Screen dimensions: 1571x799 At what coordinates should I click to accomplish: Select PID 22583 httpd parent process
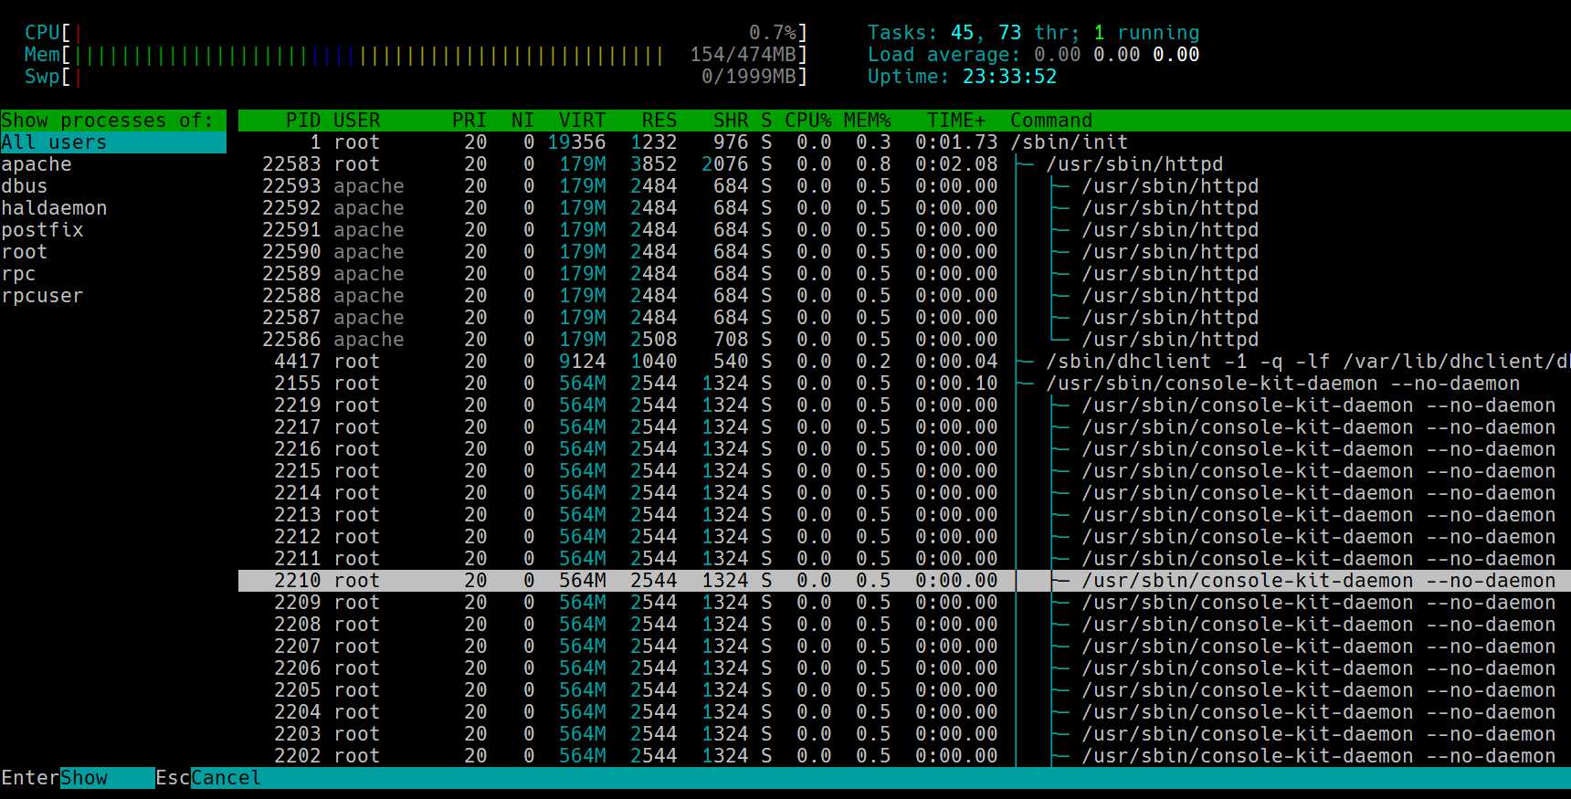point(904,164)
